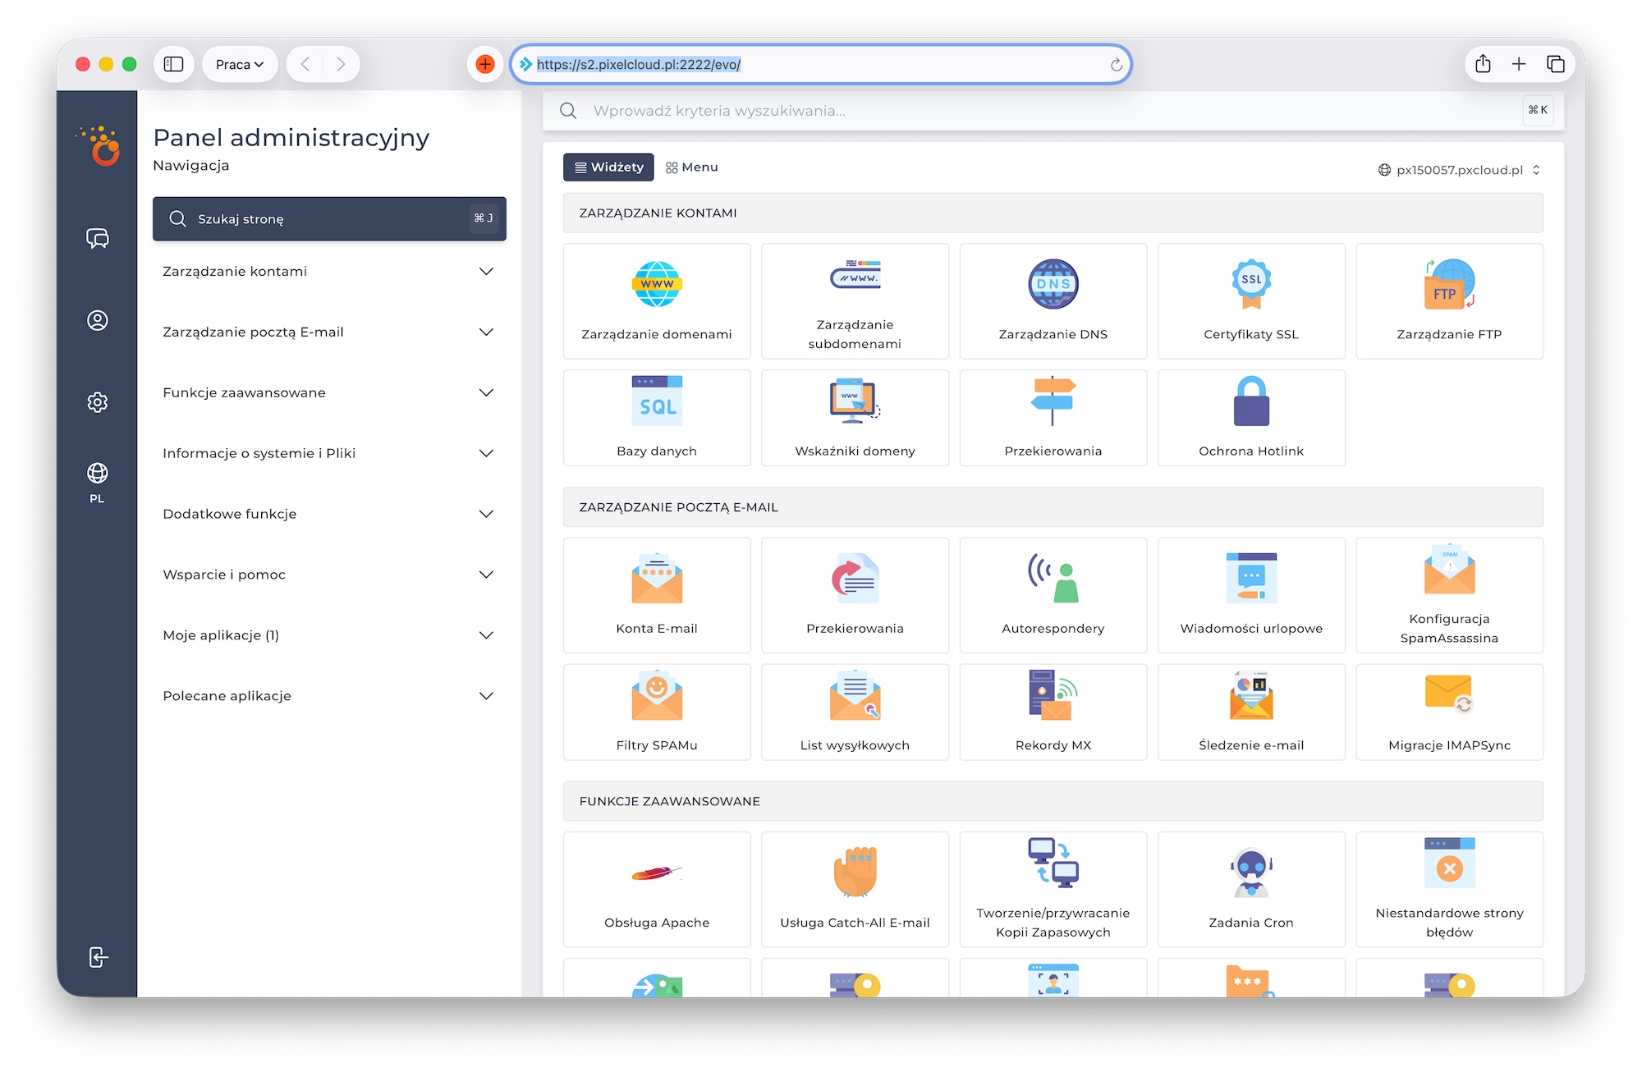The image size is (1642, 1072).
Task: Open Autorespondery
Action: click(1053, 595)
